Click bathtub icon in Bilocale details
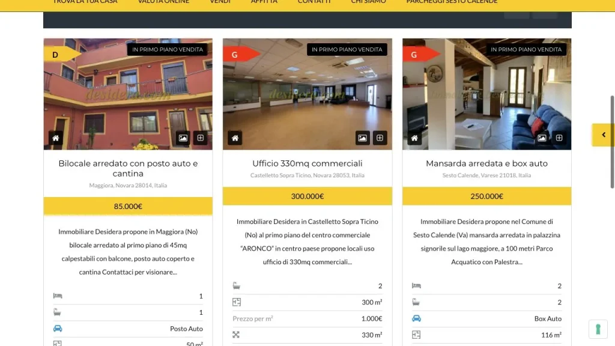 coord(57,312)
